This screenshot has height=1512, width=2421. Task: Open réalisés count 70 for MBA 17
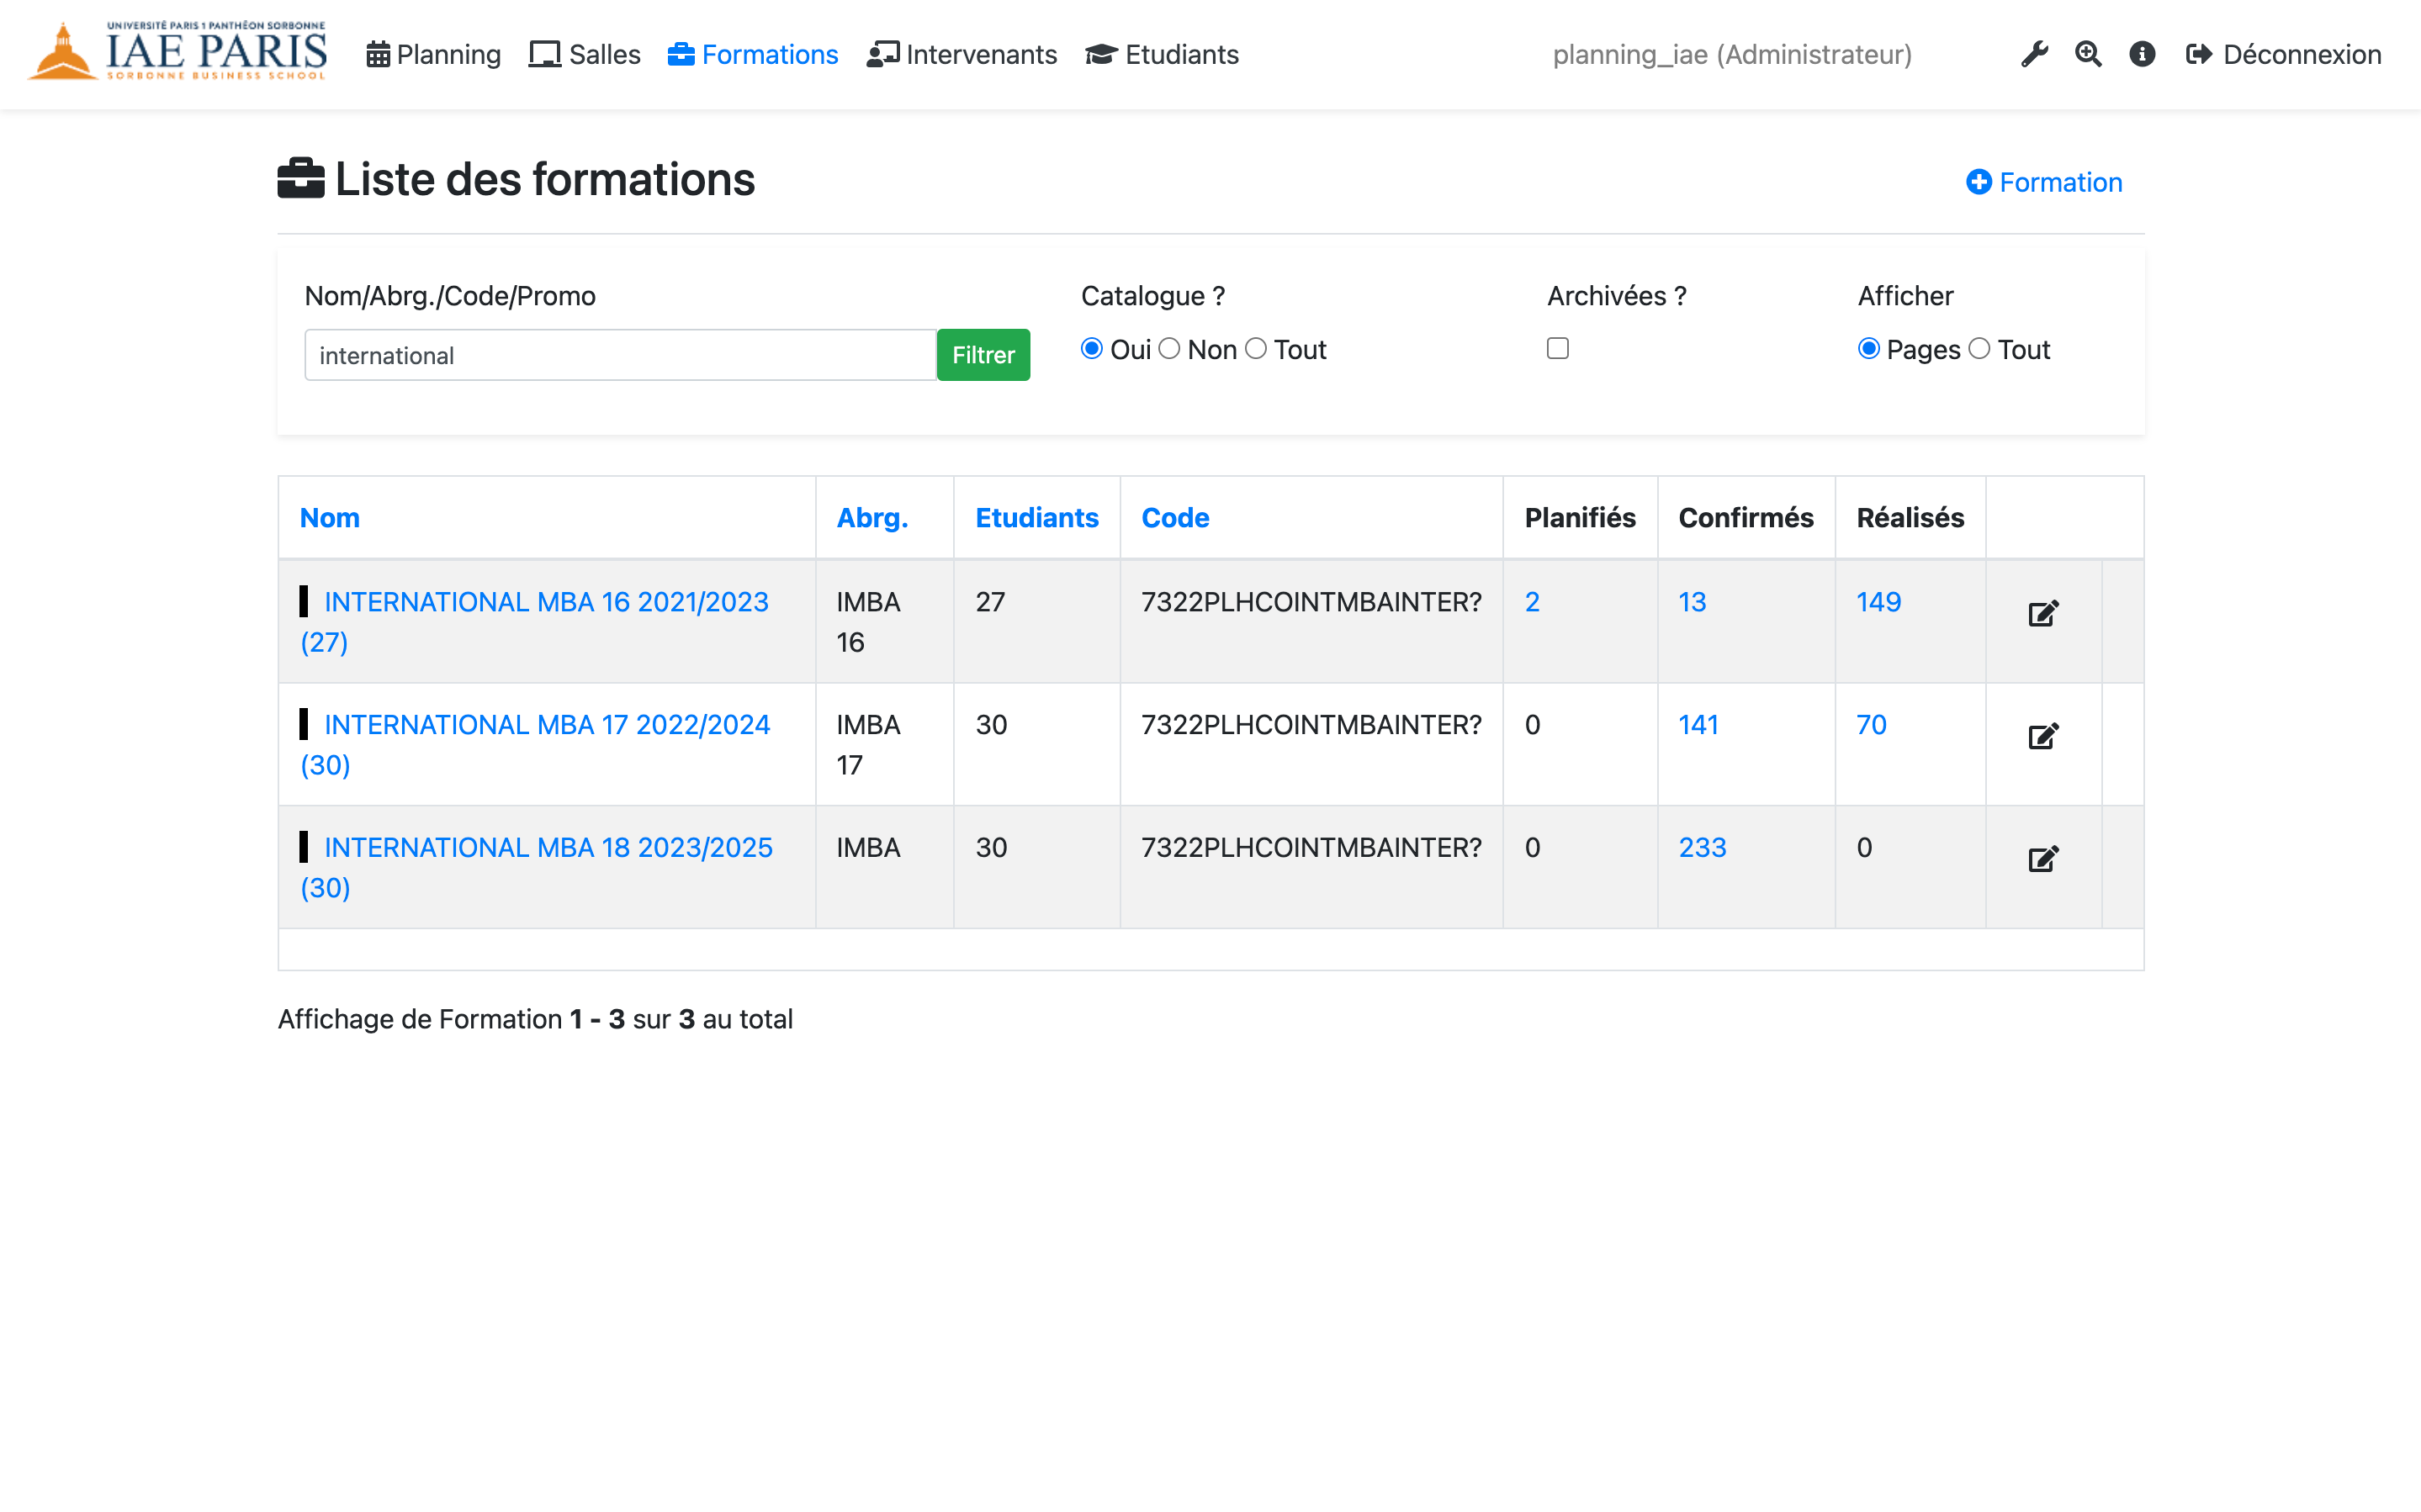[x=1871, y=725]
